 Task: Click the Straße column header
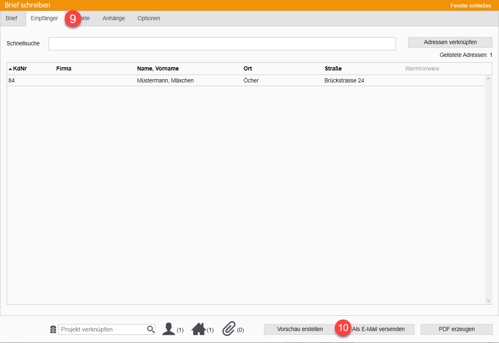tap(333, 68)
